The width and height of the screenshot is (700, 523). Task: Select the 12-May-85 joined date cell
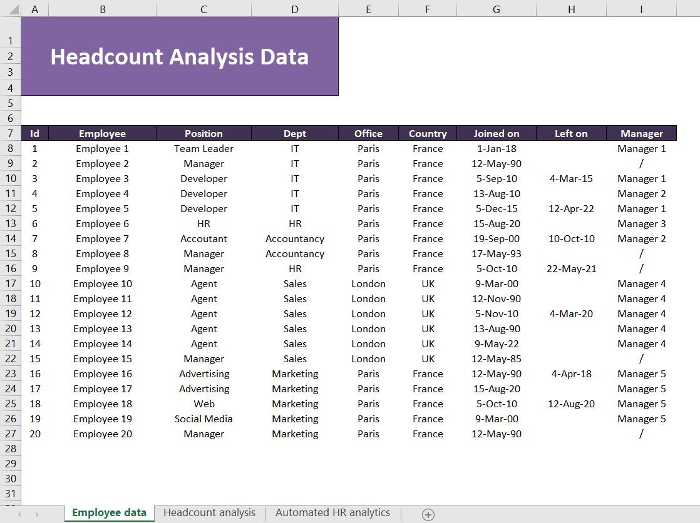[x=497, y=359]
